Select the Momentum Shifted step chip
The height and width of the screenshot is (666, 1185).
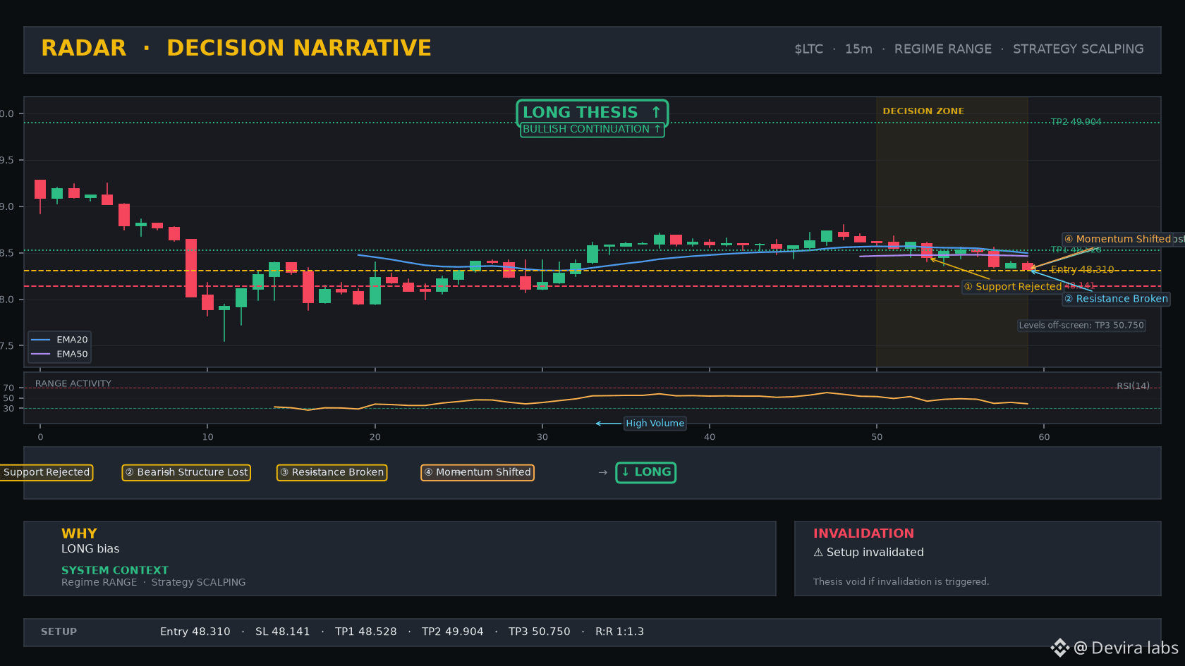click(478, 472)
